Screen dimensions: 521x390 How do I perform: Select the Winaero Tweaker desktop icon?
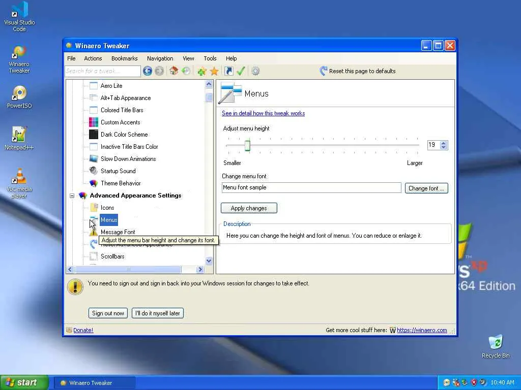[19, 60]
